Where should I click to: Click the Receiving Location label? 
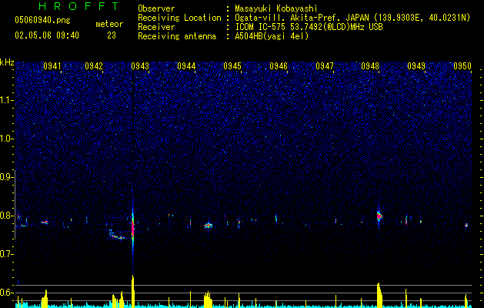(179, 18)
